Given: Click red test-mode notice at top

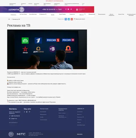Looking at the screenshot, I should [55, 1].
